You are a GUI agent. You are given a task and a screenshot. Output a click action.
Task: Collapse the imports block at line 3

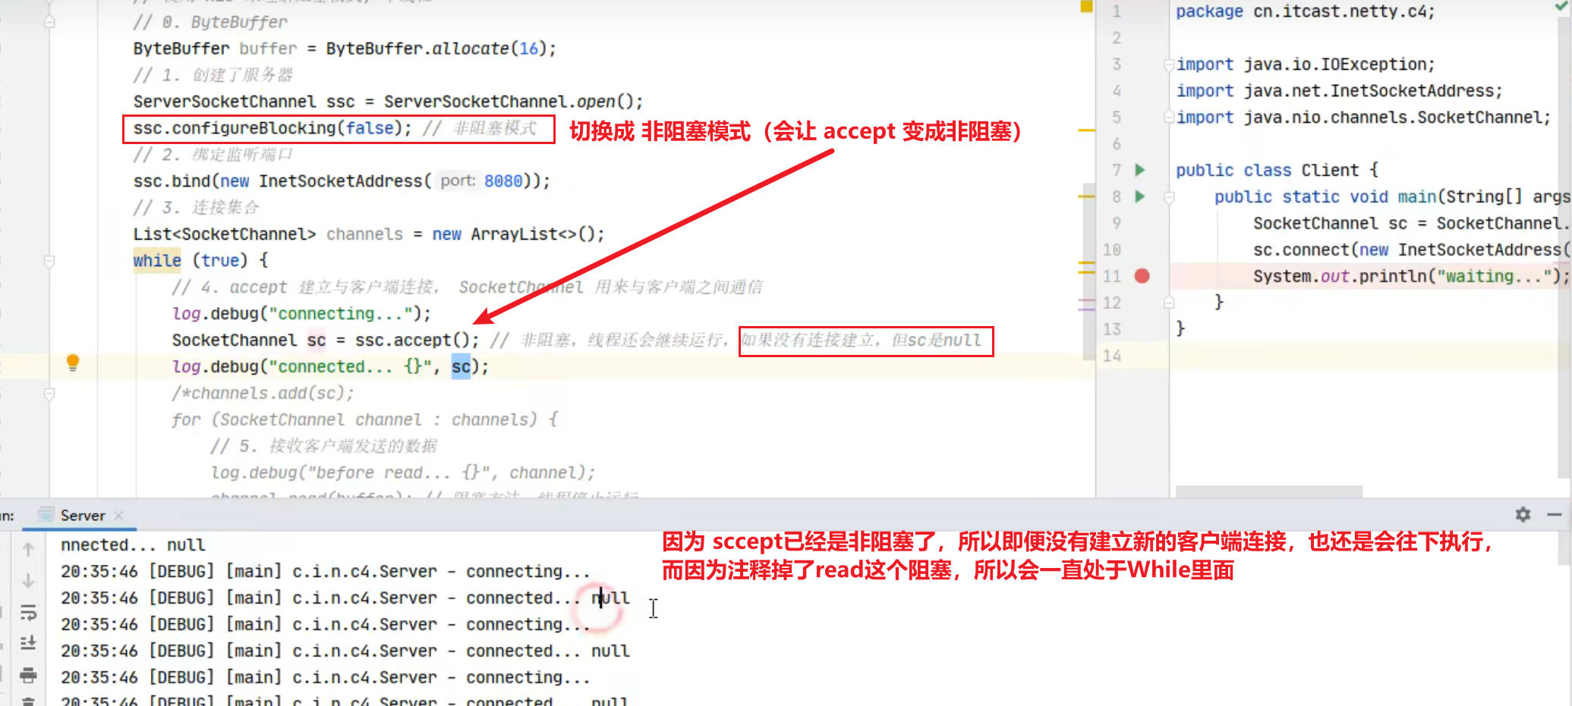click(1169, 64)
